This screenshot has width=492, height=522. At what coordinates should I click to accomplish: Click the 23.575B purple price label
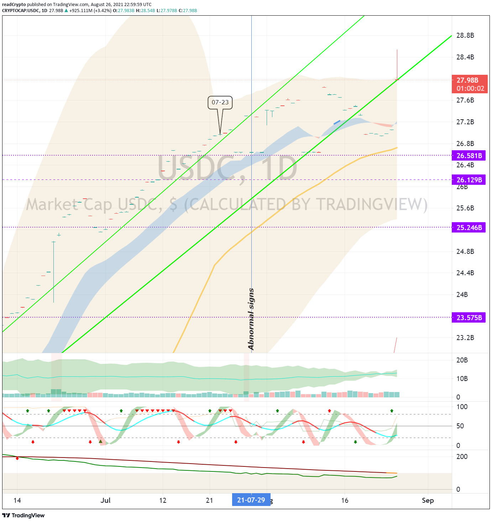pyautogui.click(x=469, y=318)
